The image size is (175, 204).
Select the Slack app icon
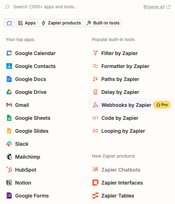(x=9, y=144)
